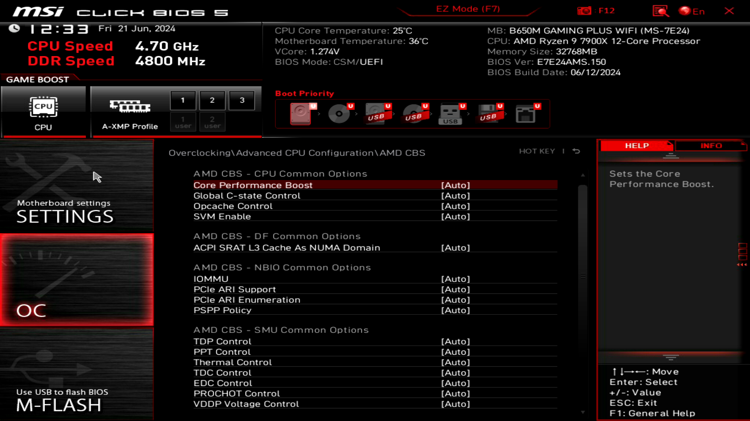Image resolution: width=750 pixels, height=421 pixels.
Task: Toggle A-XMP Profile 3
Action: [x=241, y=100]
